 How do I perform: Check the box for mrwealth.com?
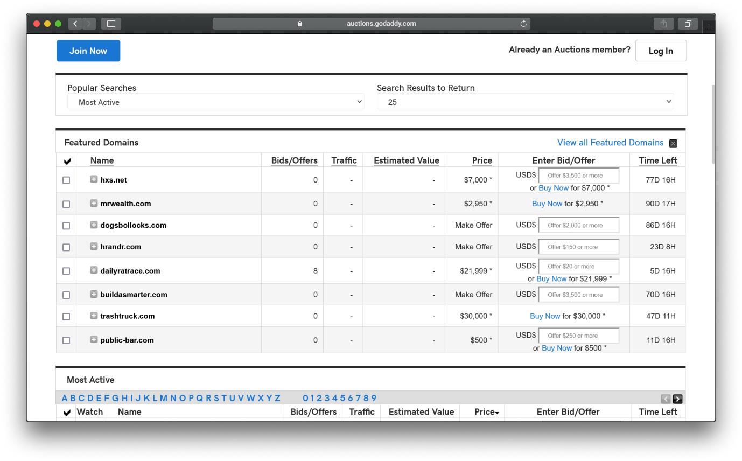[66, 204]
